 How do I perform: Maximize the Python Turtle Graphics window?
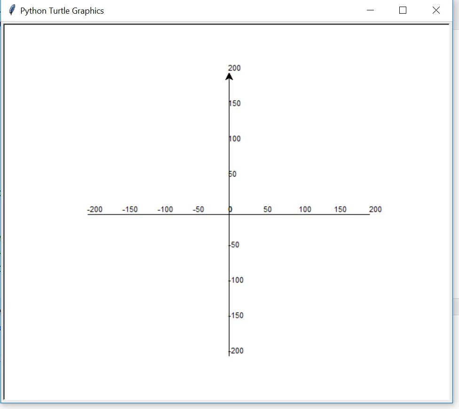pyautogui.click(x=403, y=10)
